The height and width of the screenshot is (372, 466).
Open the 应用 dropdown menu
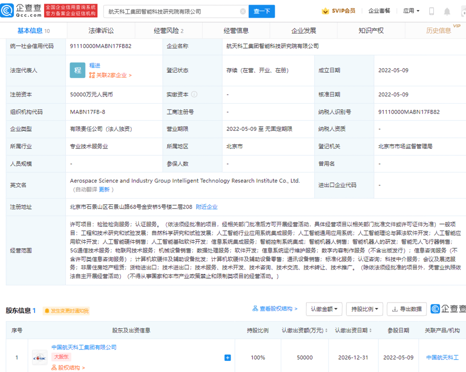[411, 11]
